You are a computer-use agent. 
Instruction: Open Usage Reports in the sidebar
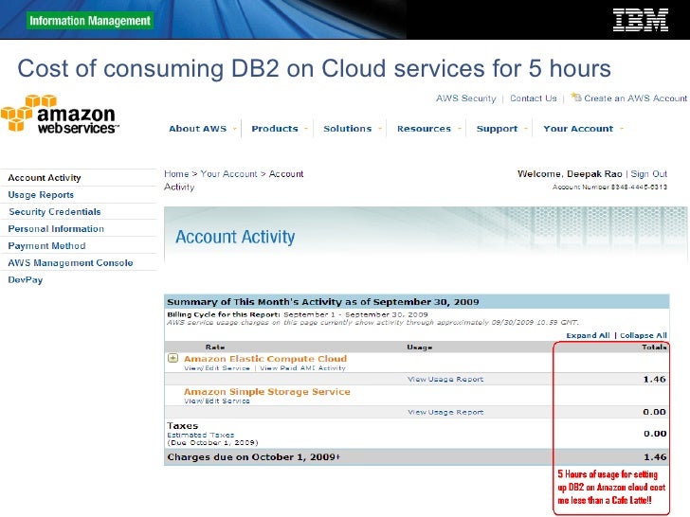[x=41, y=195]
